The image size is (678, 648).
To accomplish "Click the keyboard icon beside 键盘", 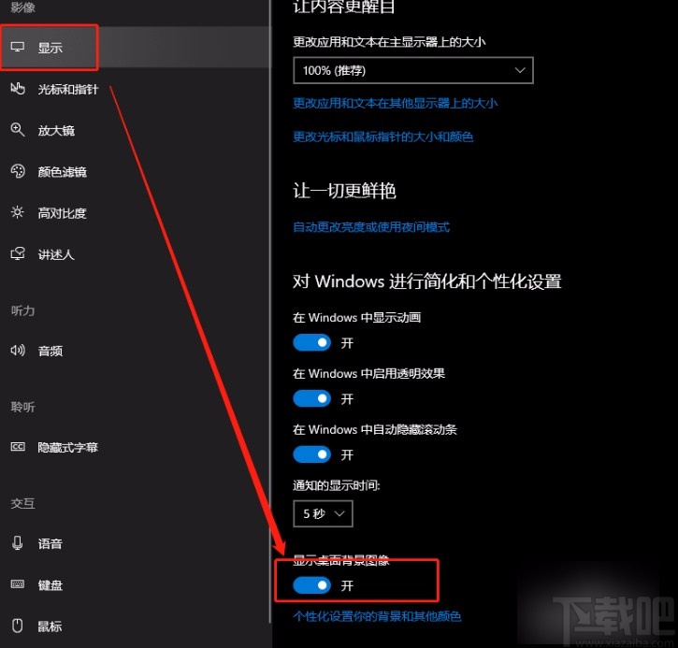I will 17,584.
